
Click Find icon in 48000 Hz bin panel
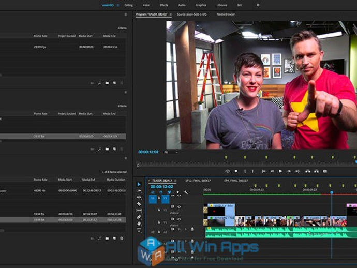click(100, 239)
